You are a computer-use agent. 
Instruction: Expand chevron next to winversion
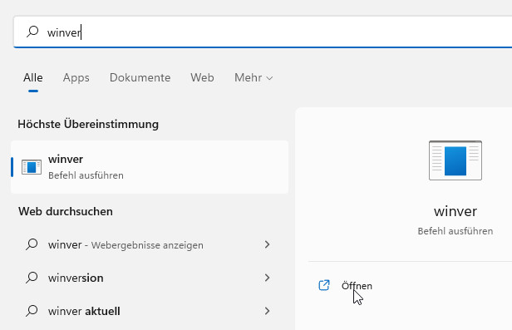[x=267, y=278]
